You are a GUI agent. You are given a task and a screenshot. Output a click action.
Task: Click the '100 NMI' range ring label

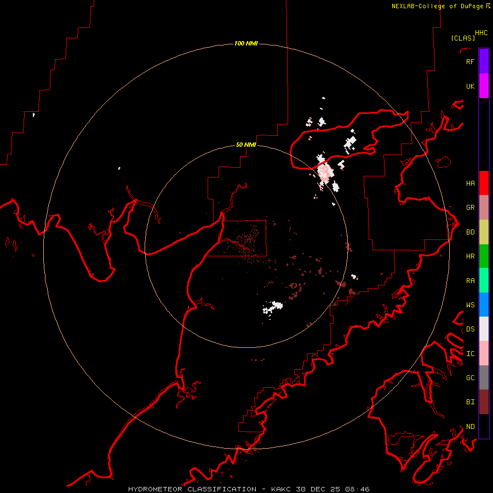(x=246, y=43)
